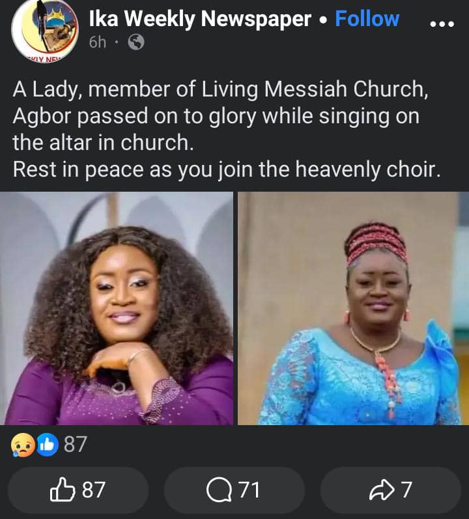
Task: Open the three-dot post options menu
Action: coord(443,23)
